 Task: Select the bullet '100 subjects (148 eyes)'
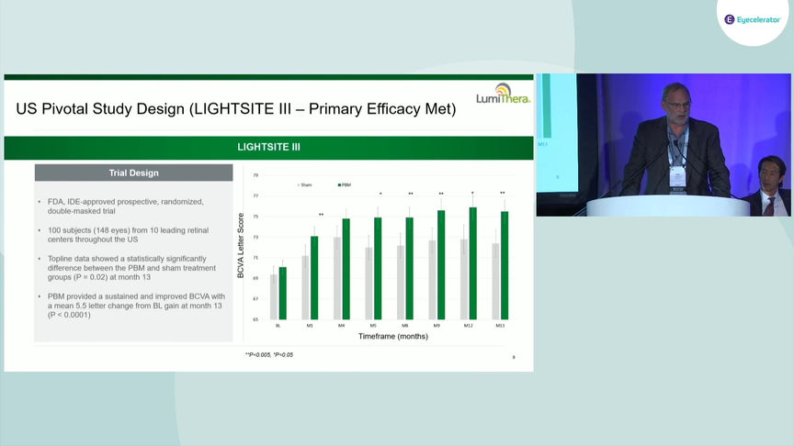[x=128, y=235]
